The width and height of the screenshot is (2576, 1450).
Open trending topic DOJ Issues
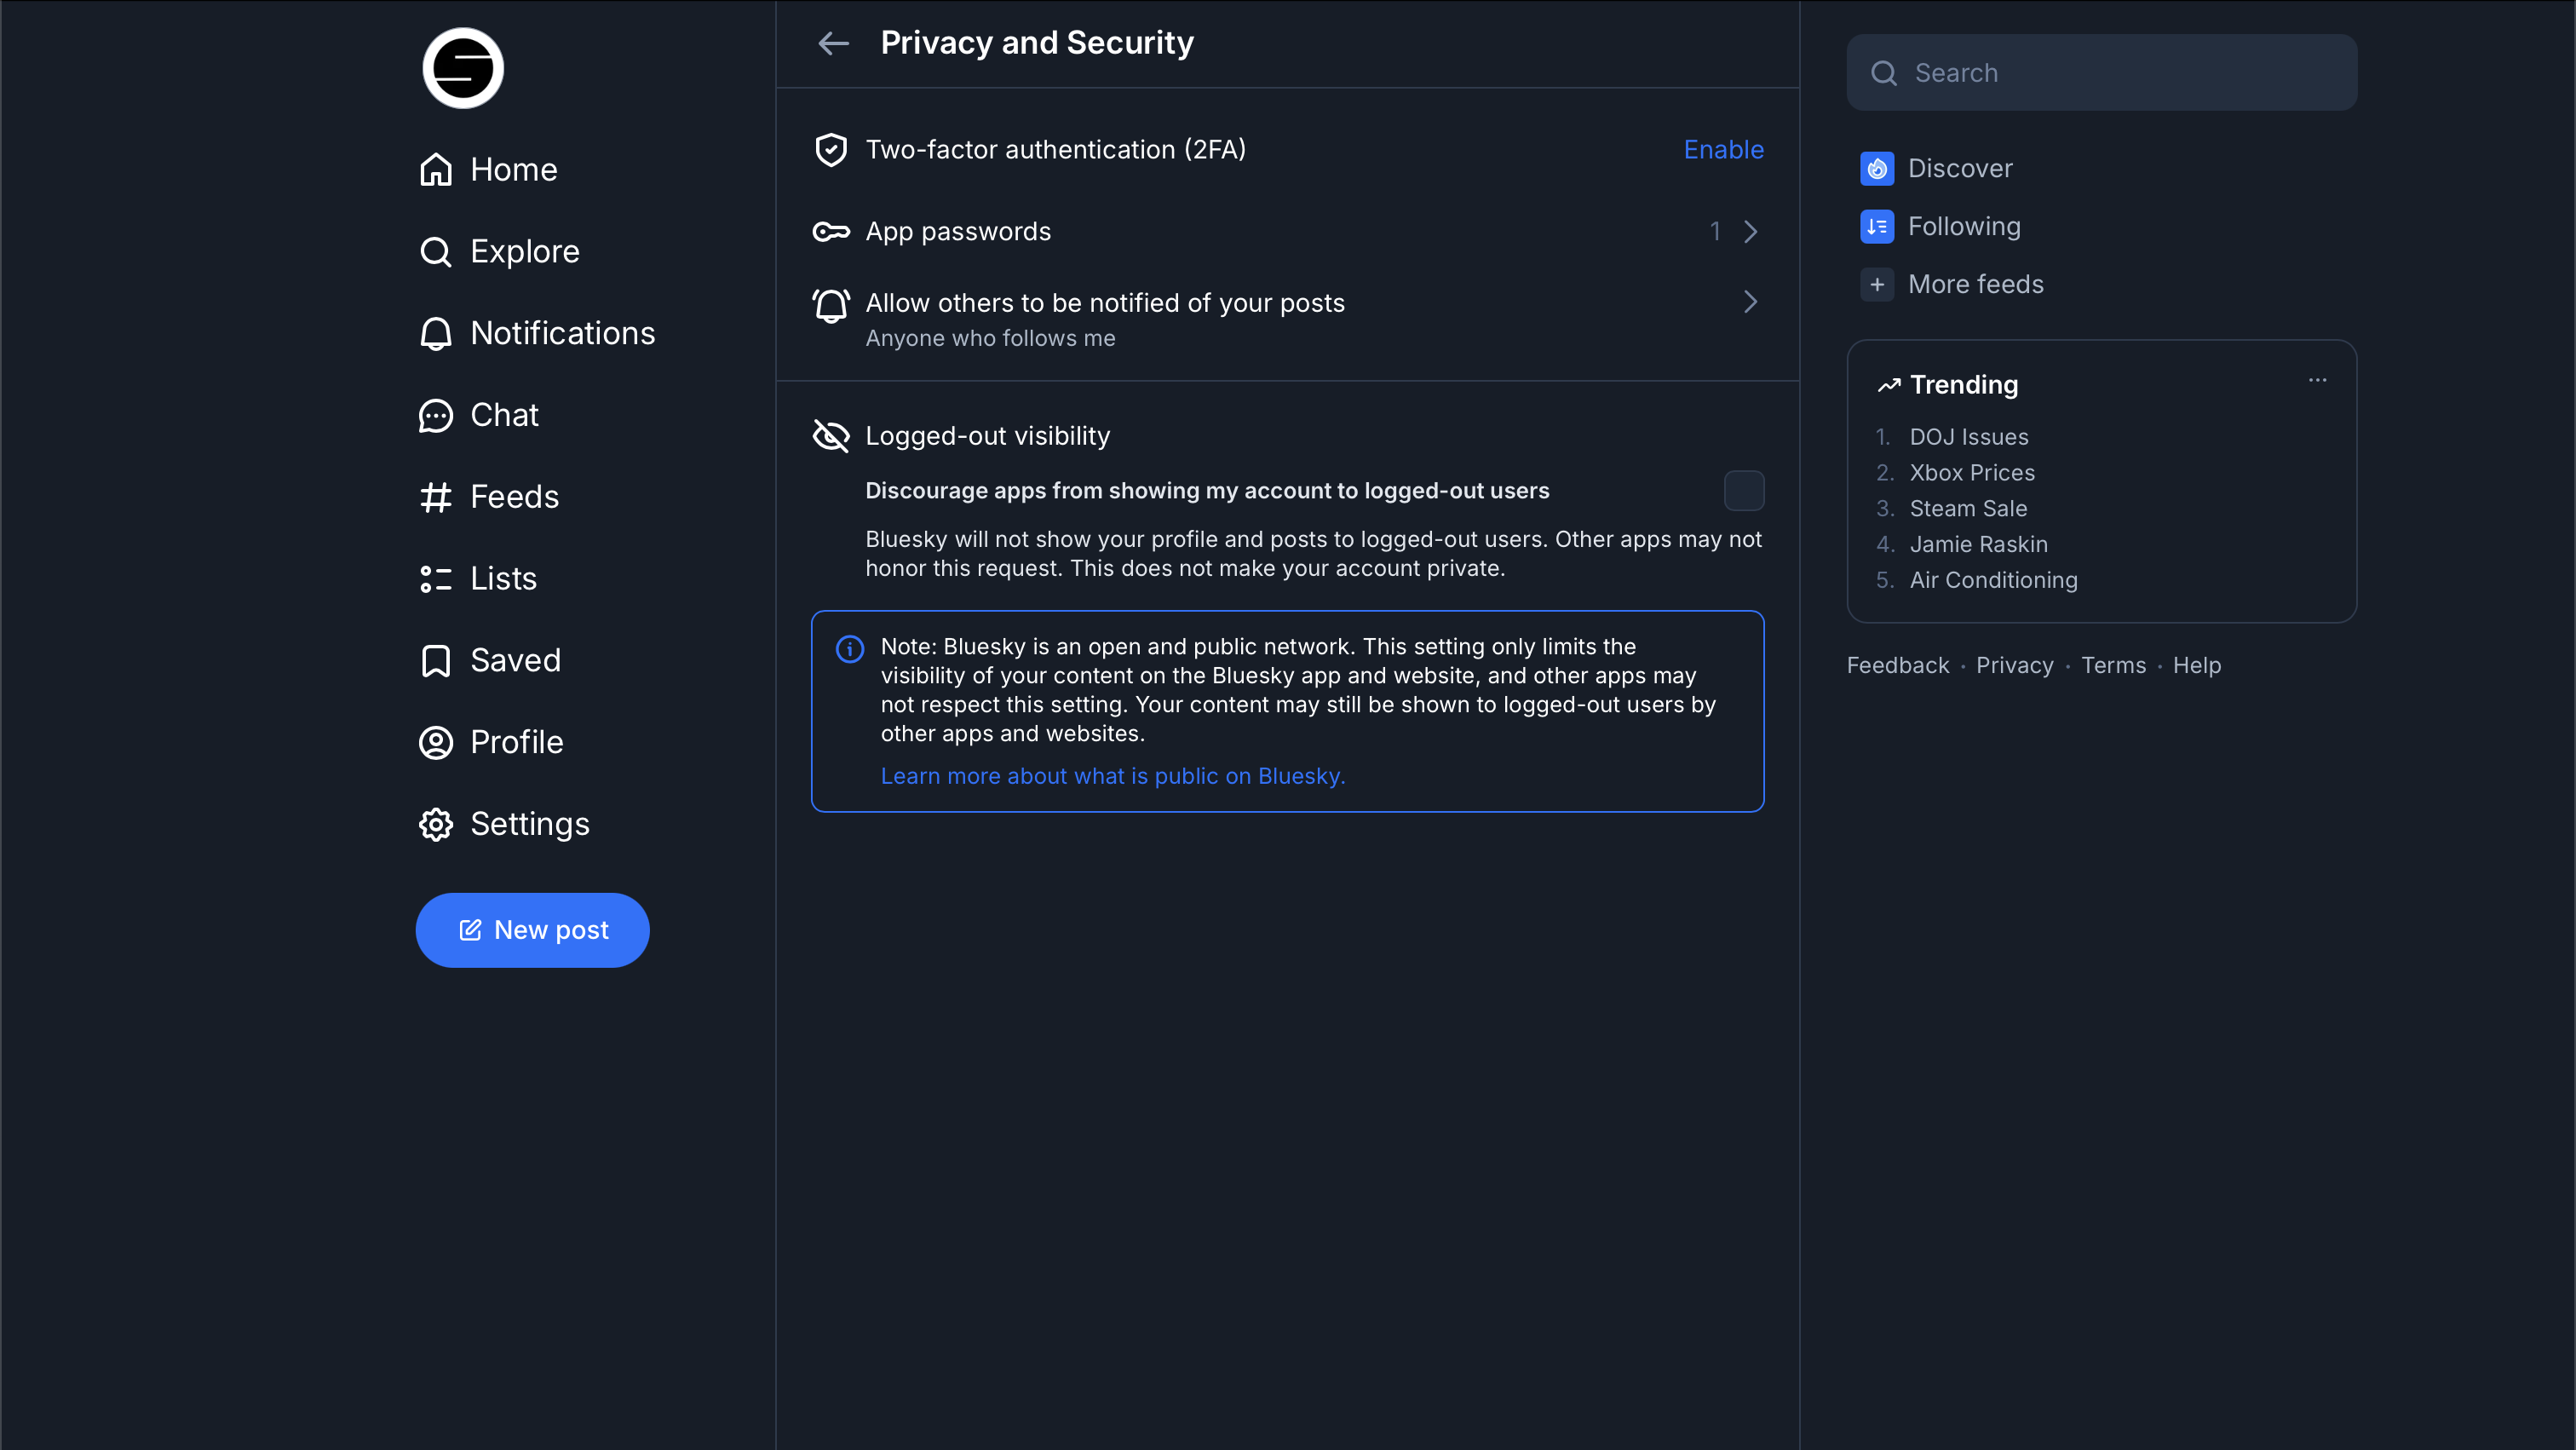coord(1968,437)
